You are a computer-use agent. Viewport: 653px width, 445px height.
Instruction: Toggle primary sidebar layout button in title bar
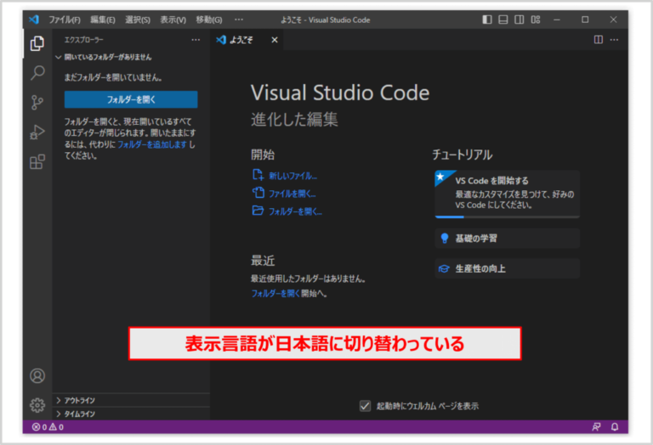[x=487, y=20]
